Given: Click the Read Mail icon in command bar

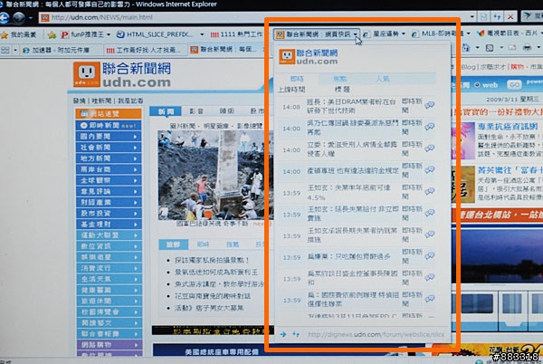Looking at the screenshot, I should coord(512,47).
